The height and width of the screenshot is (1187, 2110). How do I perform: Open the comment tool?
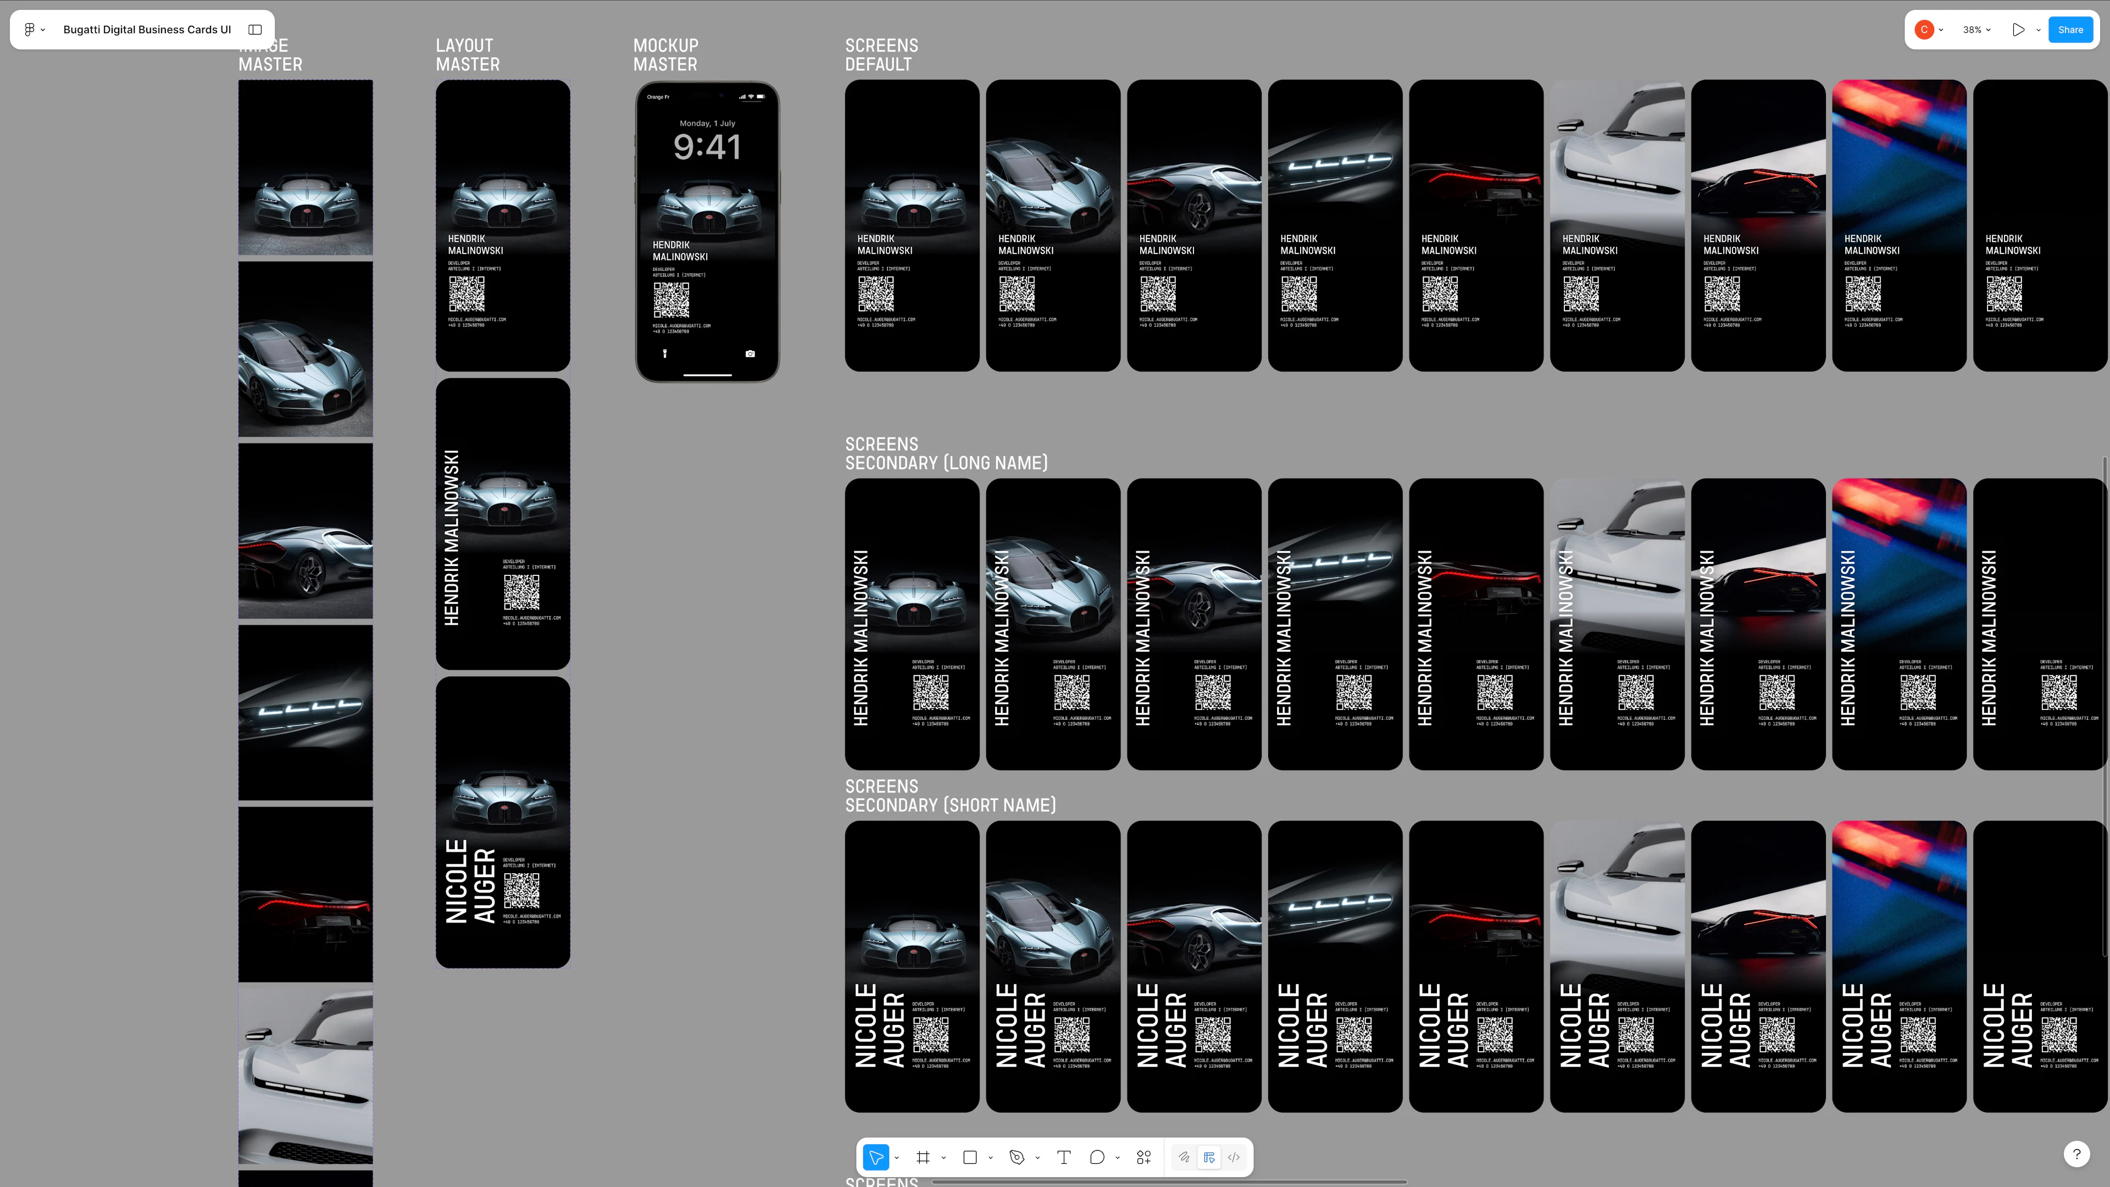pyautogui.click(x=1098, y=1157)
